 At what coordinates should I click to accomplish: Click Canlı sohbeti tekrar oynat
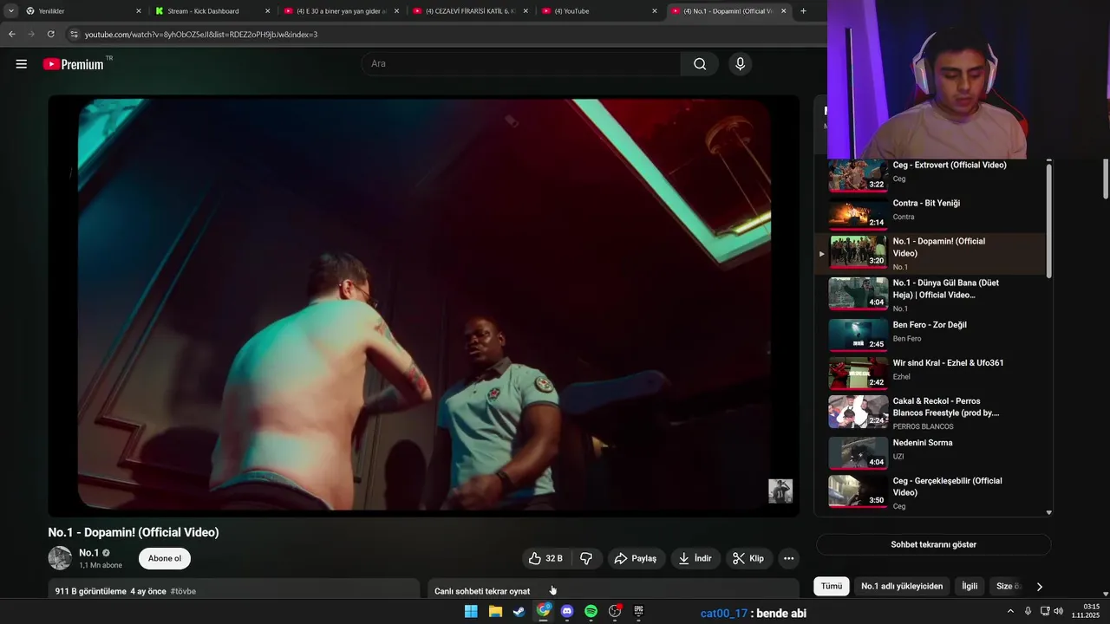(x=482, y=591)
